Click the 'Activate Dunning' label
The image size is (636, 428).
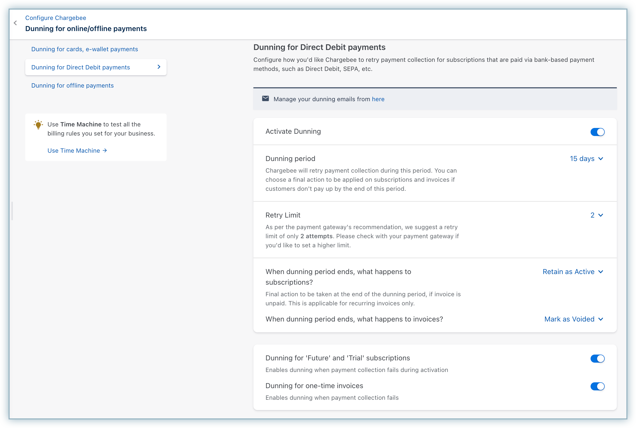coord(293,131)
